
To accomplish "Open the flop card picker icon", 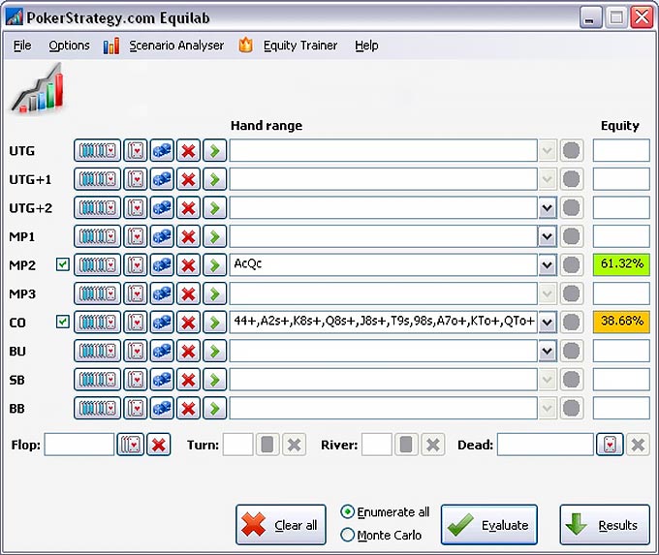I will 130,445.
